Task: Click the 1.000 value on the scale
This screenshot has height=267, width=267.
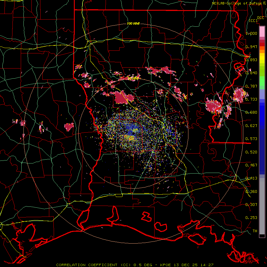Action: pyautogui.click(x=251, y=33)
